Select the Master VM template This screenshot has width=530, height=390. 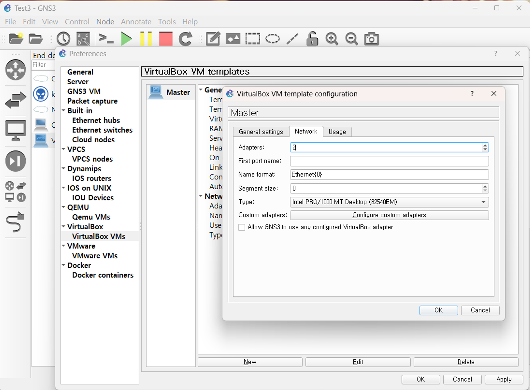tap(171, 92)
